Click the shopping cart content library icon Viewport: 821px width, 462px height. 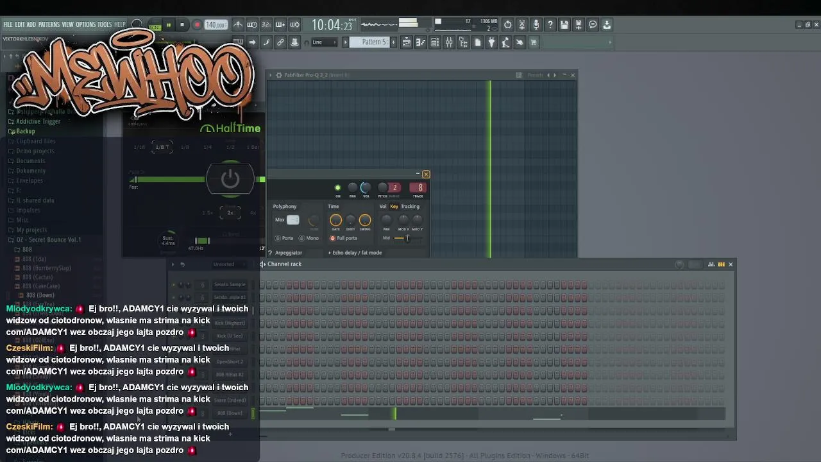pos(534,42)
